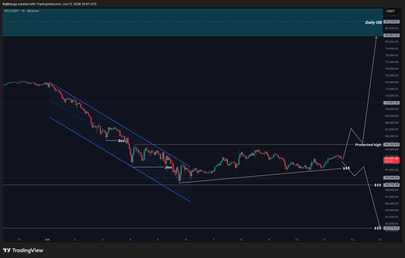Screen dimensions: 405x258
Task: Select the Daily OB label
Action: [x=373, y=23]
